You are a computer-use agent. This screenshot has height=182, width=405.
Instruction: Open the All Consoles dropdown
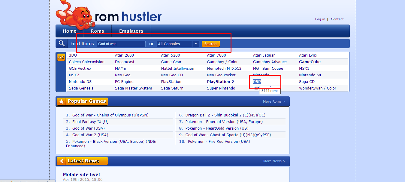(x=178, y=44)
